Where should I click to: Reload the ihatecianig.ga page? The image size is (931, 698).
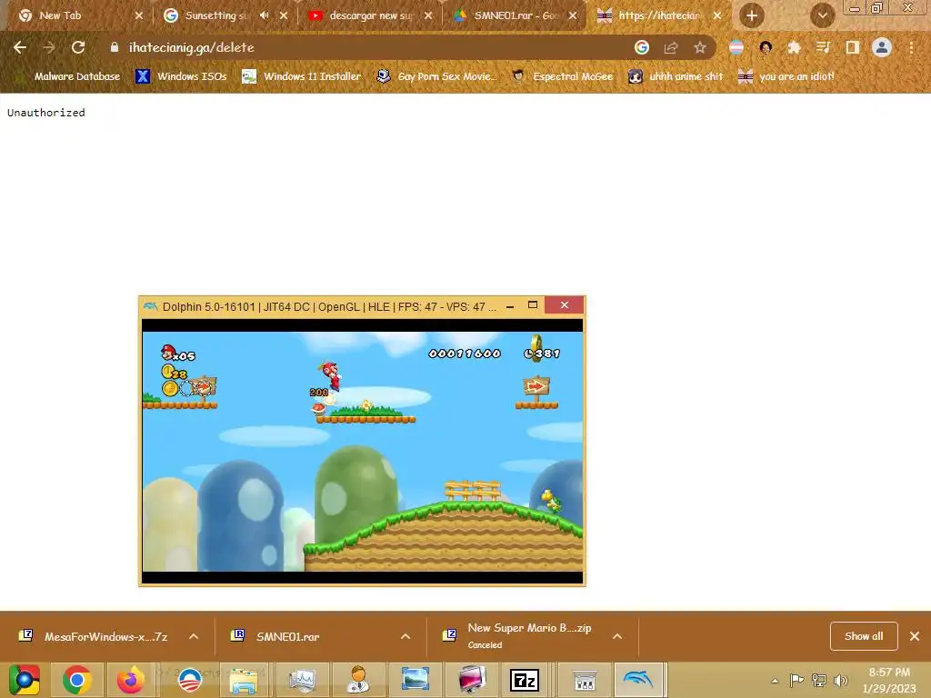(x=78, y=47)
